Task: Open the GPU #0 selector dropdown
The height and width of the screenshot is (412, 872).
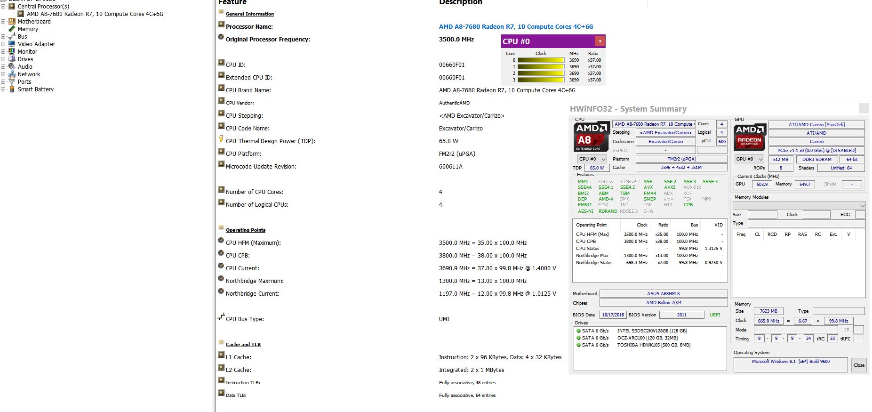Action: [749, 159]
